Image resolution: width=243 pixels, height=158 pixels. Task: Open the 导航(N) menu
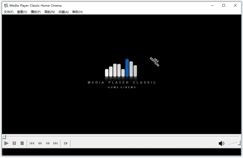pyautogui.click(x=50, y=12)
